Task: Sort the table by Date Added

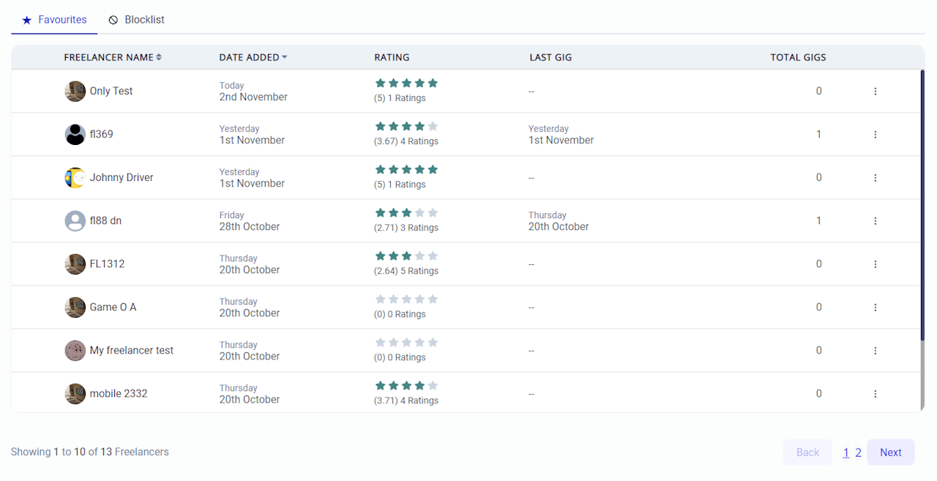Action: [x=253, y=57]
